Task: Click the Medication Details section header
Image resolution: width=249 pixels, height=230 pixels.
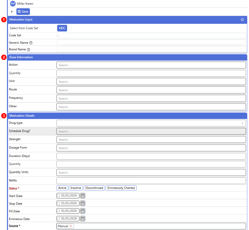Action: (x=127, y=116)
